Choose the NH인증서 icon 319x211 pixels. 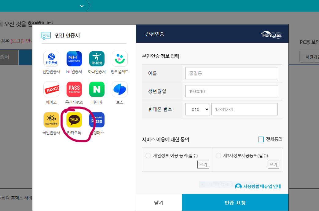click(x=74, y=59)
